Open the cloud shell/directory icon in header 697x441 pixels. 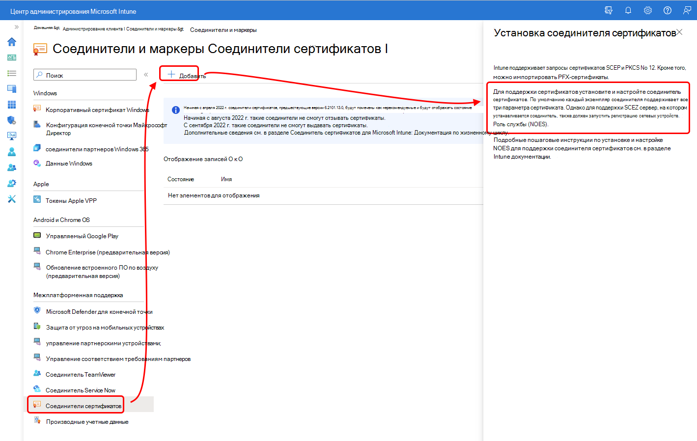[x=609, y=10]
